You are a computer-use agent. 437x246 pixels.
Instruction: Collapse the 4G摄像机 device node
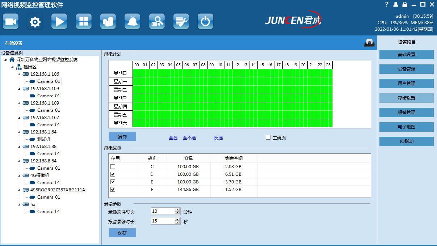20,176
